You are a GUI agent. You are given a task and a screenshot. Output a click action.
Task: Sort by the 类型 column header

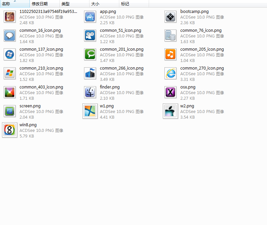(74, 4)
